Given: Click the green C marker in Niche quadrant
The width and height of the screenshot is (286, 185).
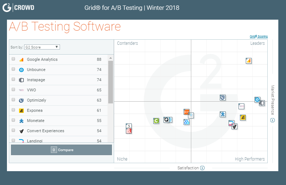Looking at the screenshot, I should [156, 121].
